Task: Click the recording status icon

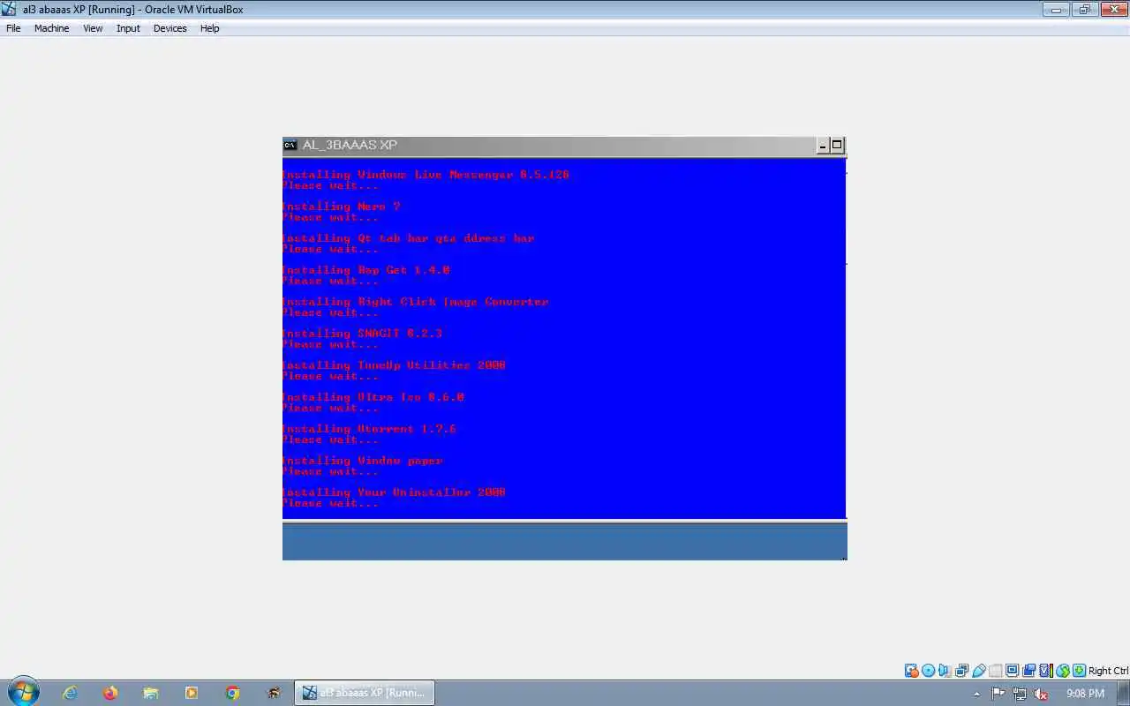Action: pos(1028,671)
